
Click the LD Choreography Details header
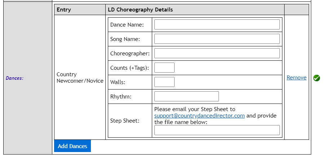click(140, 10)
